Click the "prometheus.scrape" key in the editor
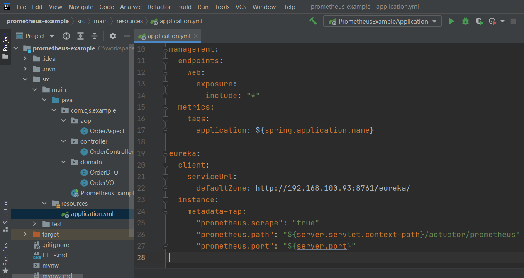 coord(240,223)
